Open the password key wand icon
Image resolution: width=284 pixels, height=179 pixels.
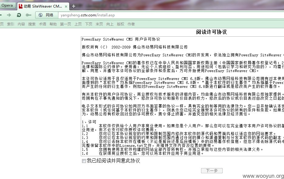(29, 15)
